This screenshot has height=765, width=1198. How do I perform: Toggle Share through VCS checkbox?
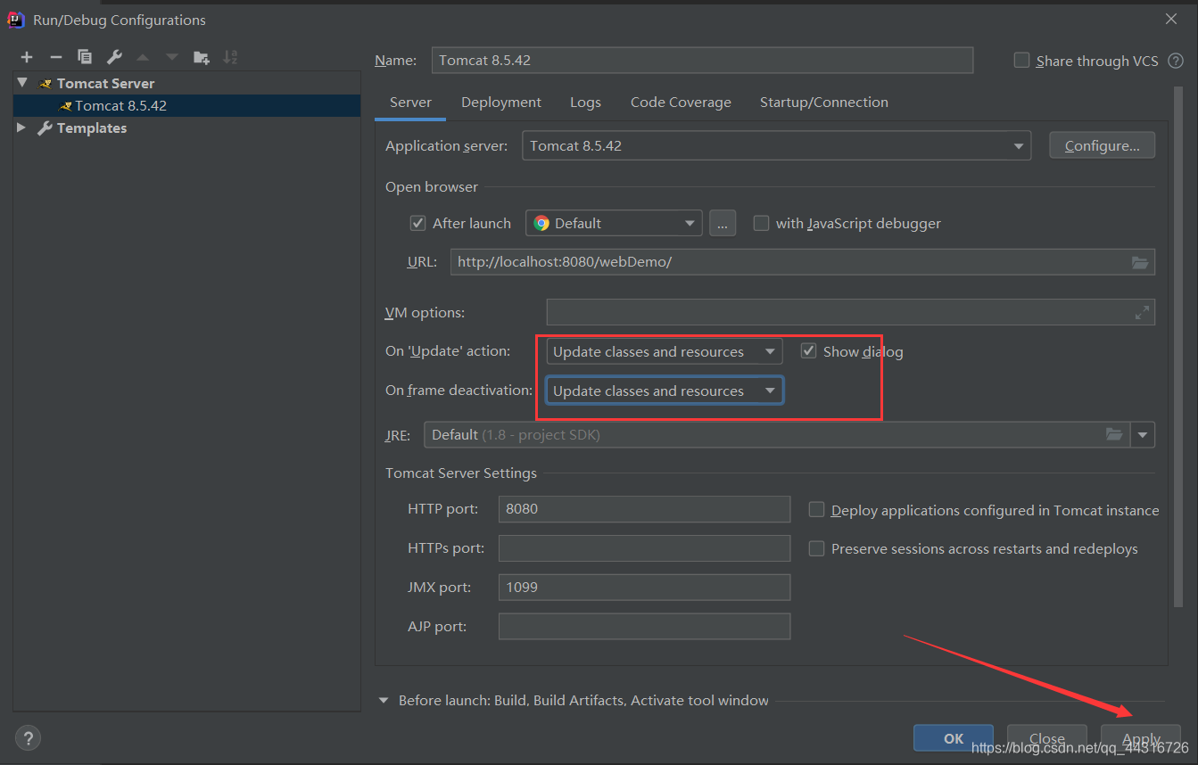tap(1022, 61)
